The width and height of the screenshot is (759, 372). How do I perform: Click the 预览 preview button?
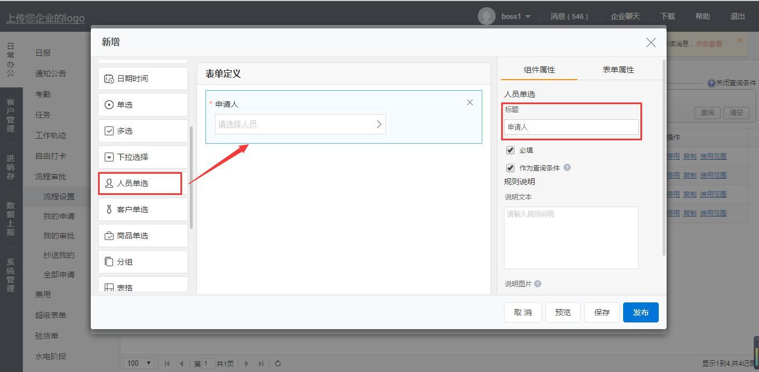tap(562, 312)
